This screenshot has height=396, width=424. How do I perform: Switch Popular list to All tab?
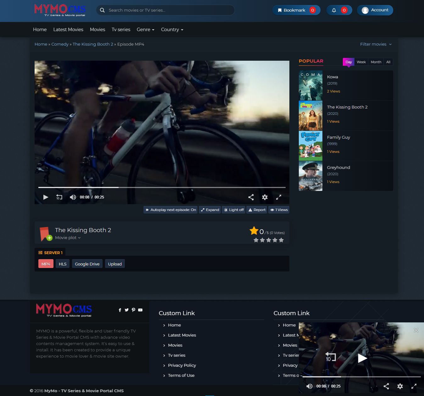pyautogui.click(x=388, y=62)
